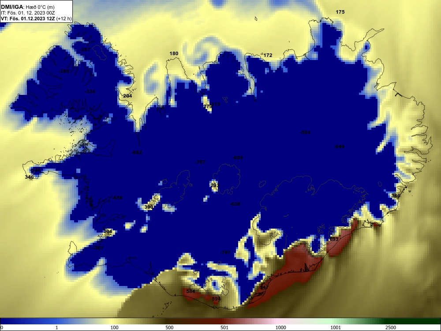Viewport: 441px width, 331px height.
Task: Select the 'IT: Fös. 01. 12. 2023 00Z' line
Action: pos(27,13)
